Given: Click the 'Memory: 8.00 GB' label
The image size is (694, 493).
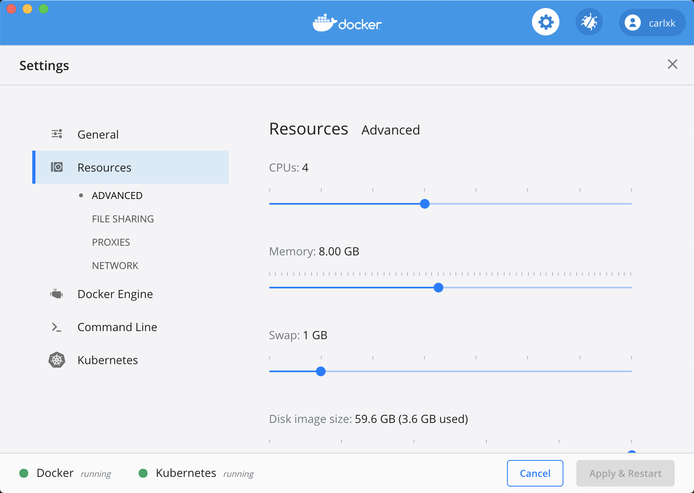Looking at the screenshot, I should (x=314, y=251).
